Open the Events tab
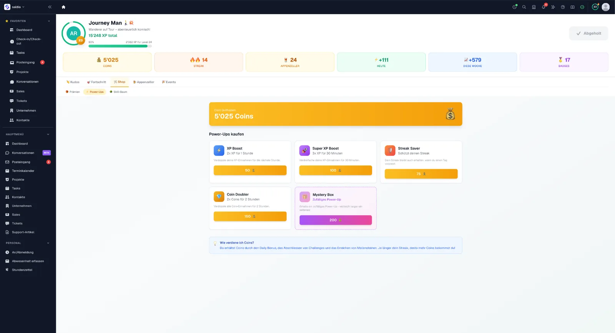Screen dimensions: 615x333 (x=169, y=82)
